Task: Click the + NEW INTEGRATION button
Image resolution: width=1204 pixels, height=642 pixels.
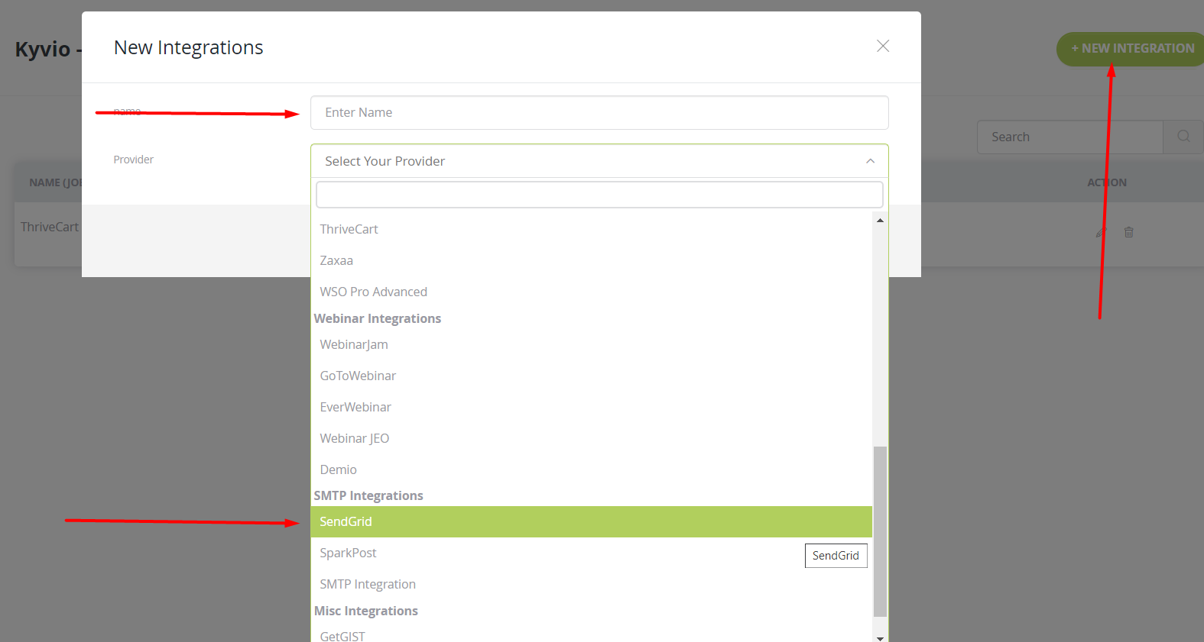Action: pos(1131,49)
